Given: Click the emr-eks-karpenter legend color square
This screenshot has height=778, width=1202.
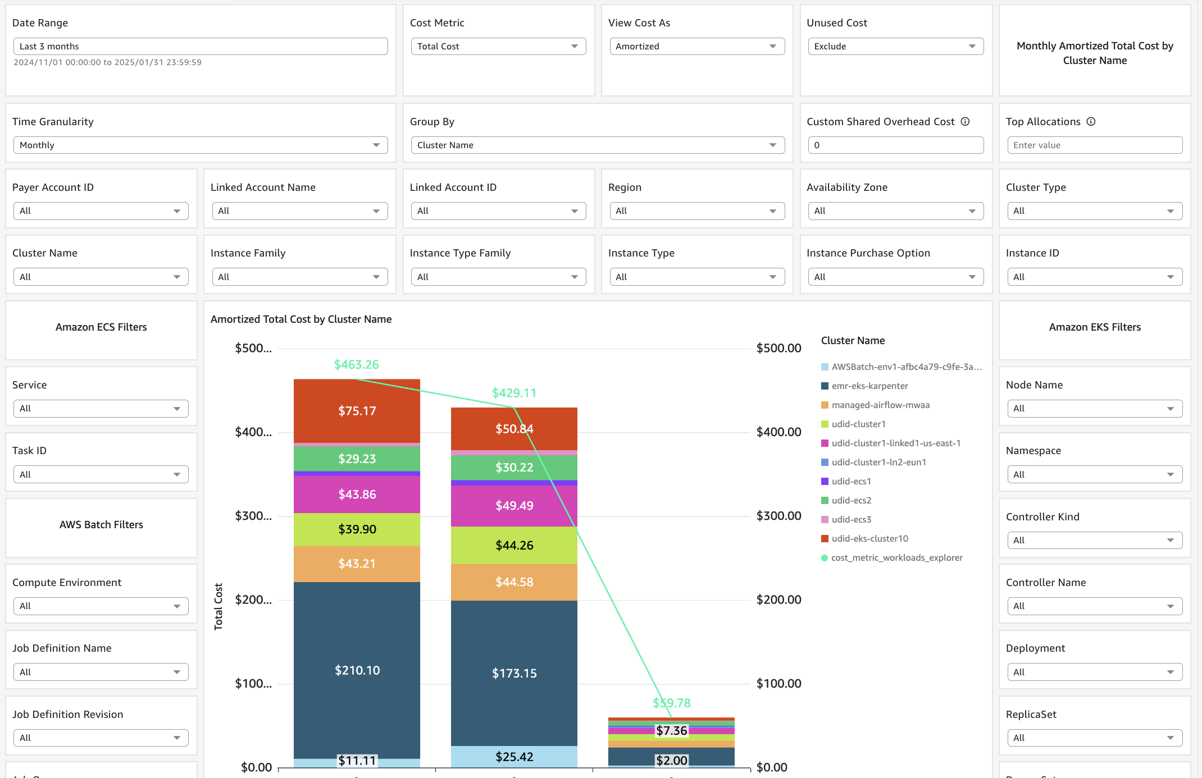Looking at the screenshot, I should pyautogui.click(x=825, y=386).
